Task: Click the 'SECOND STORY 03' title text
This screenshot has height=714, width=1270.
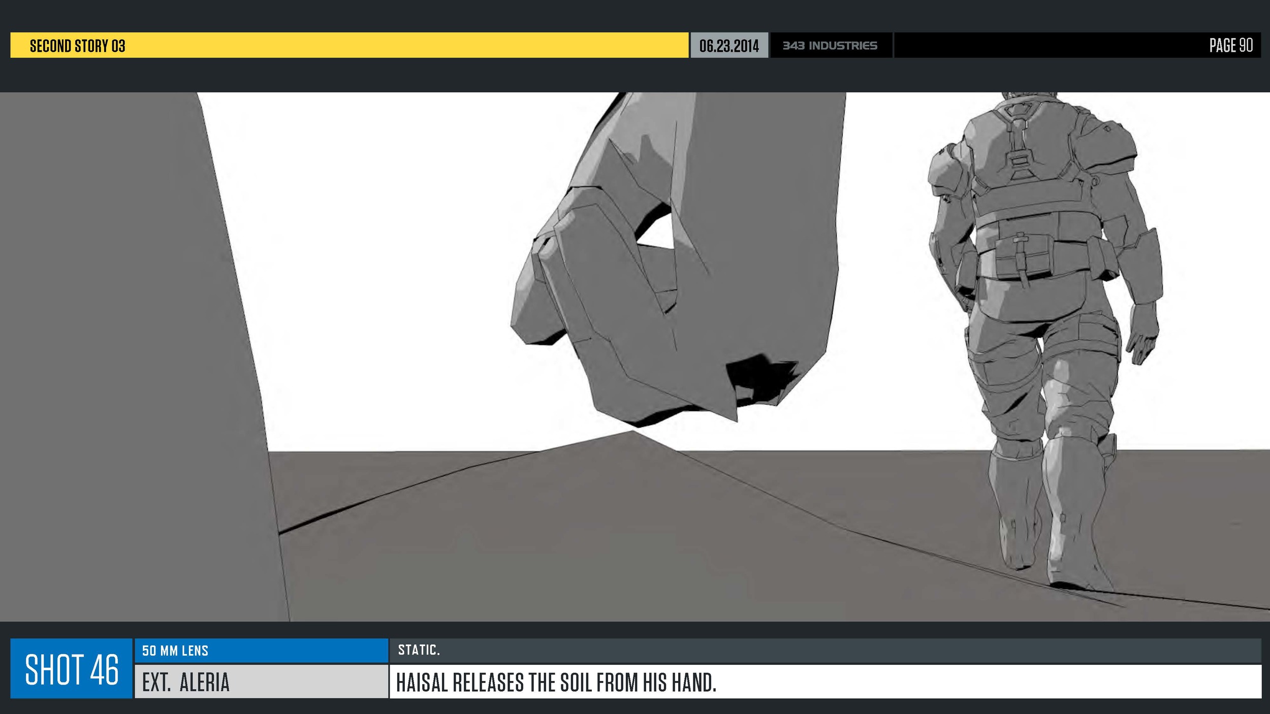Action: (x=77, y=46)
